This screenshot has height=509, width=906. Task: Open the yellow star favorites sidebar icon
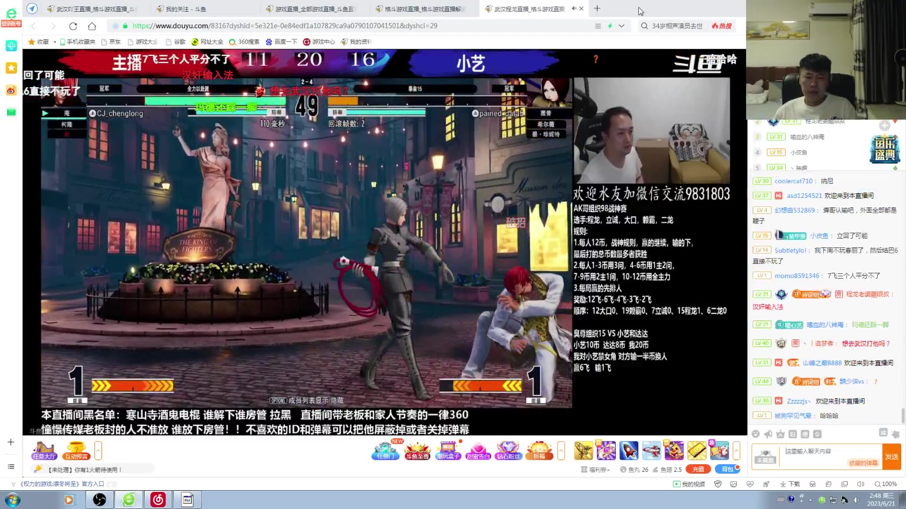(x=11, y=68)
